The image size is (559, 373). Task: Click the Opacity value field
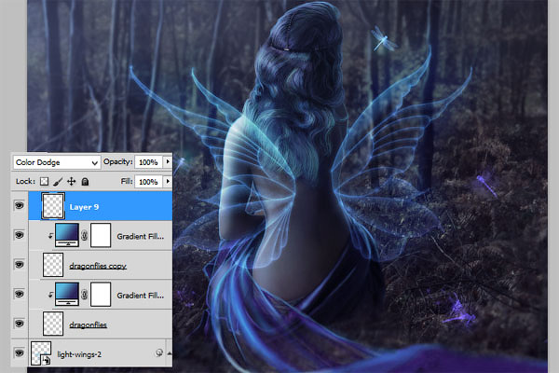148,162
